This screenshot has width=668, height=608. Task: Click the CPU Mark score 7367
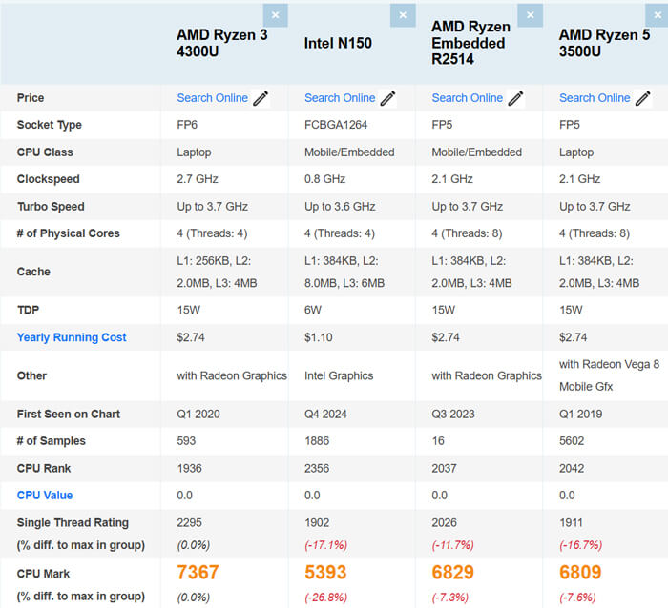(198, 572)
